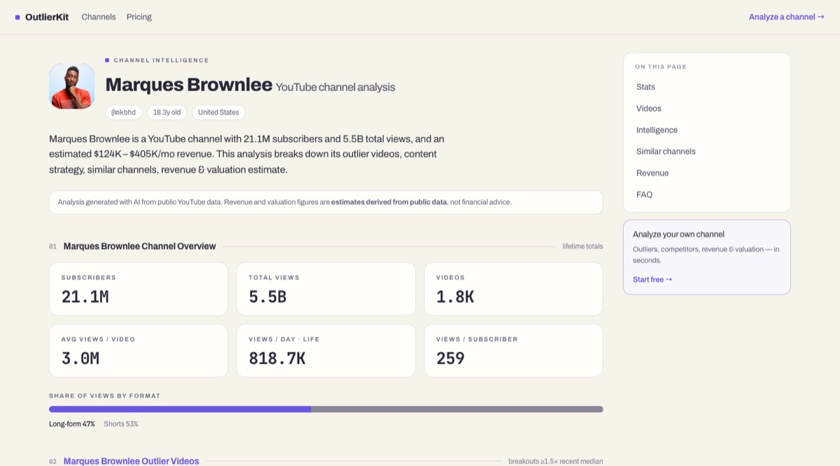Click the Views / Day Life card

coord(326,351)
